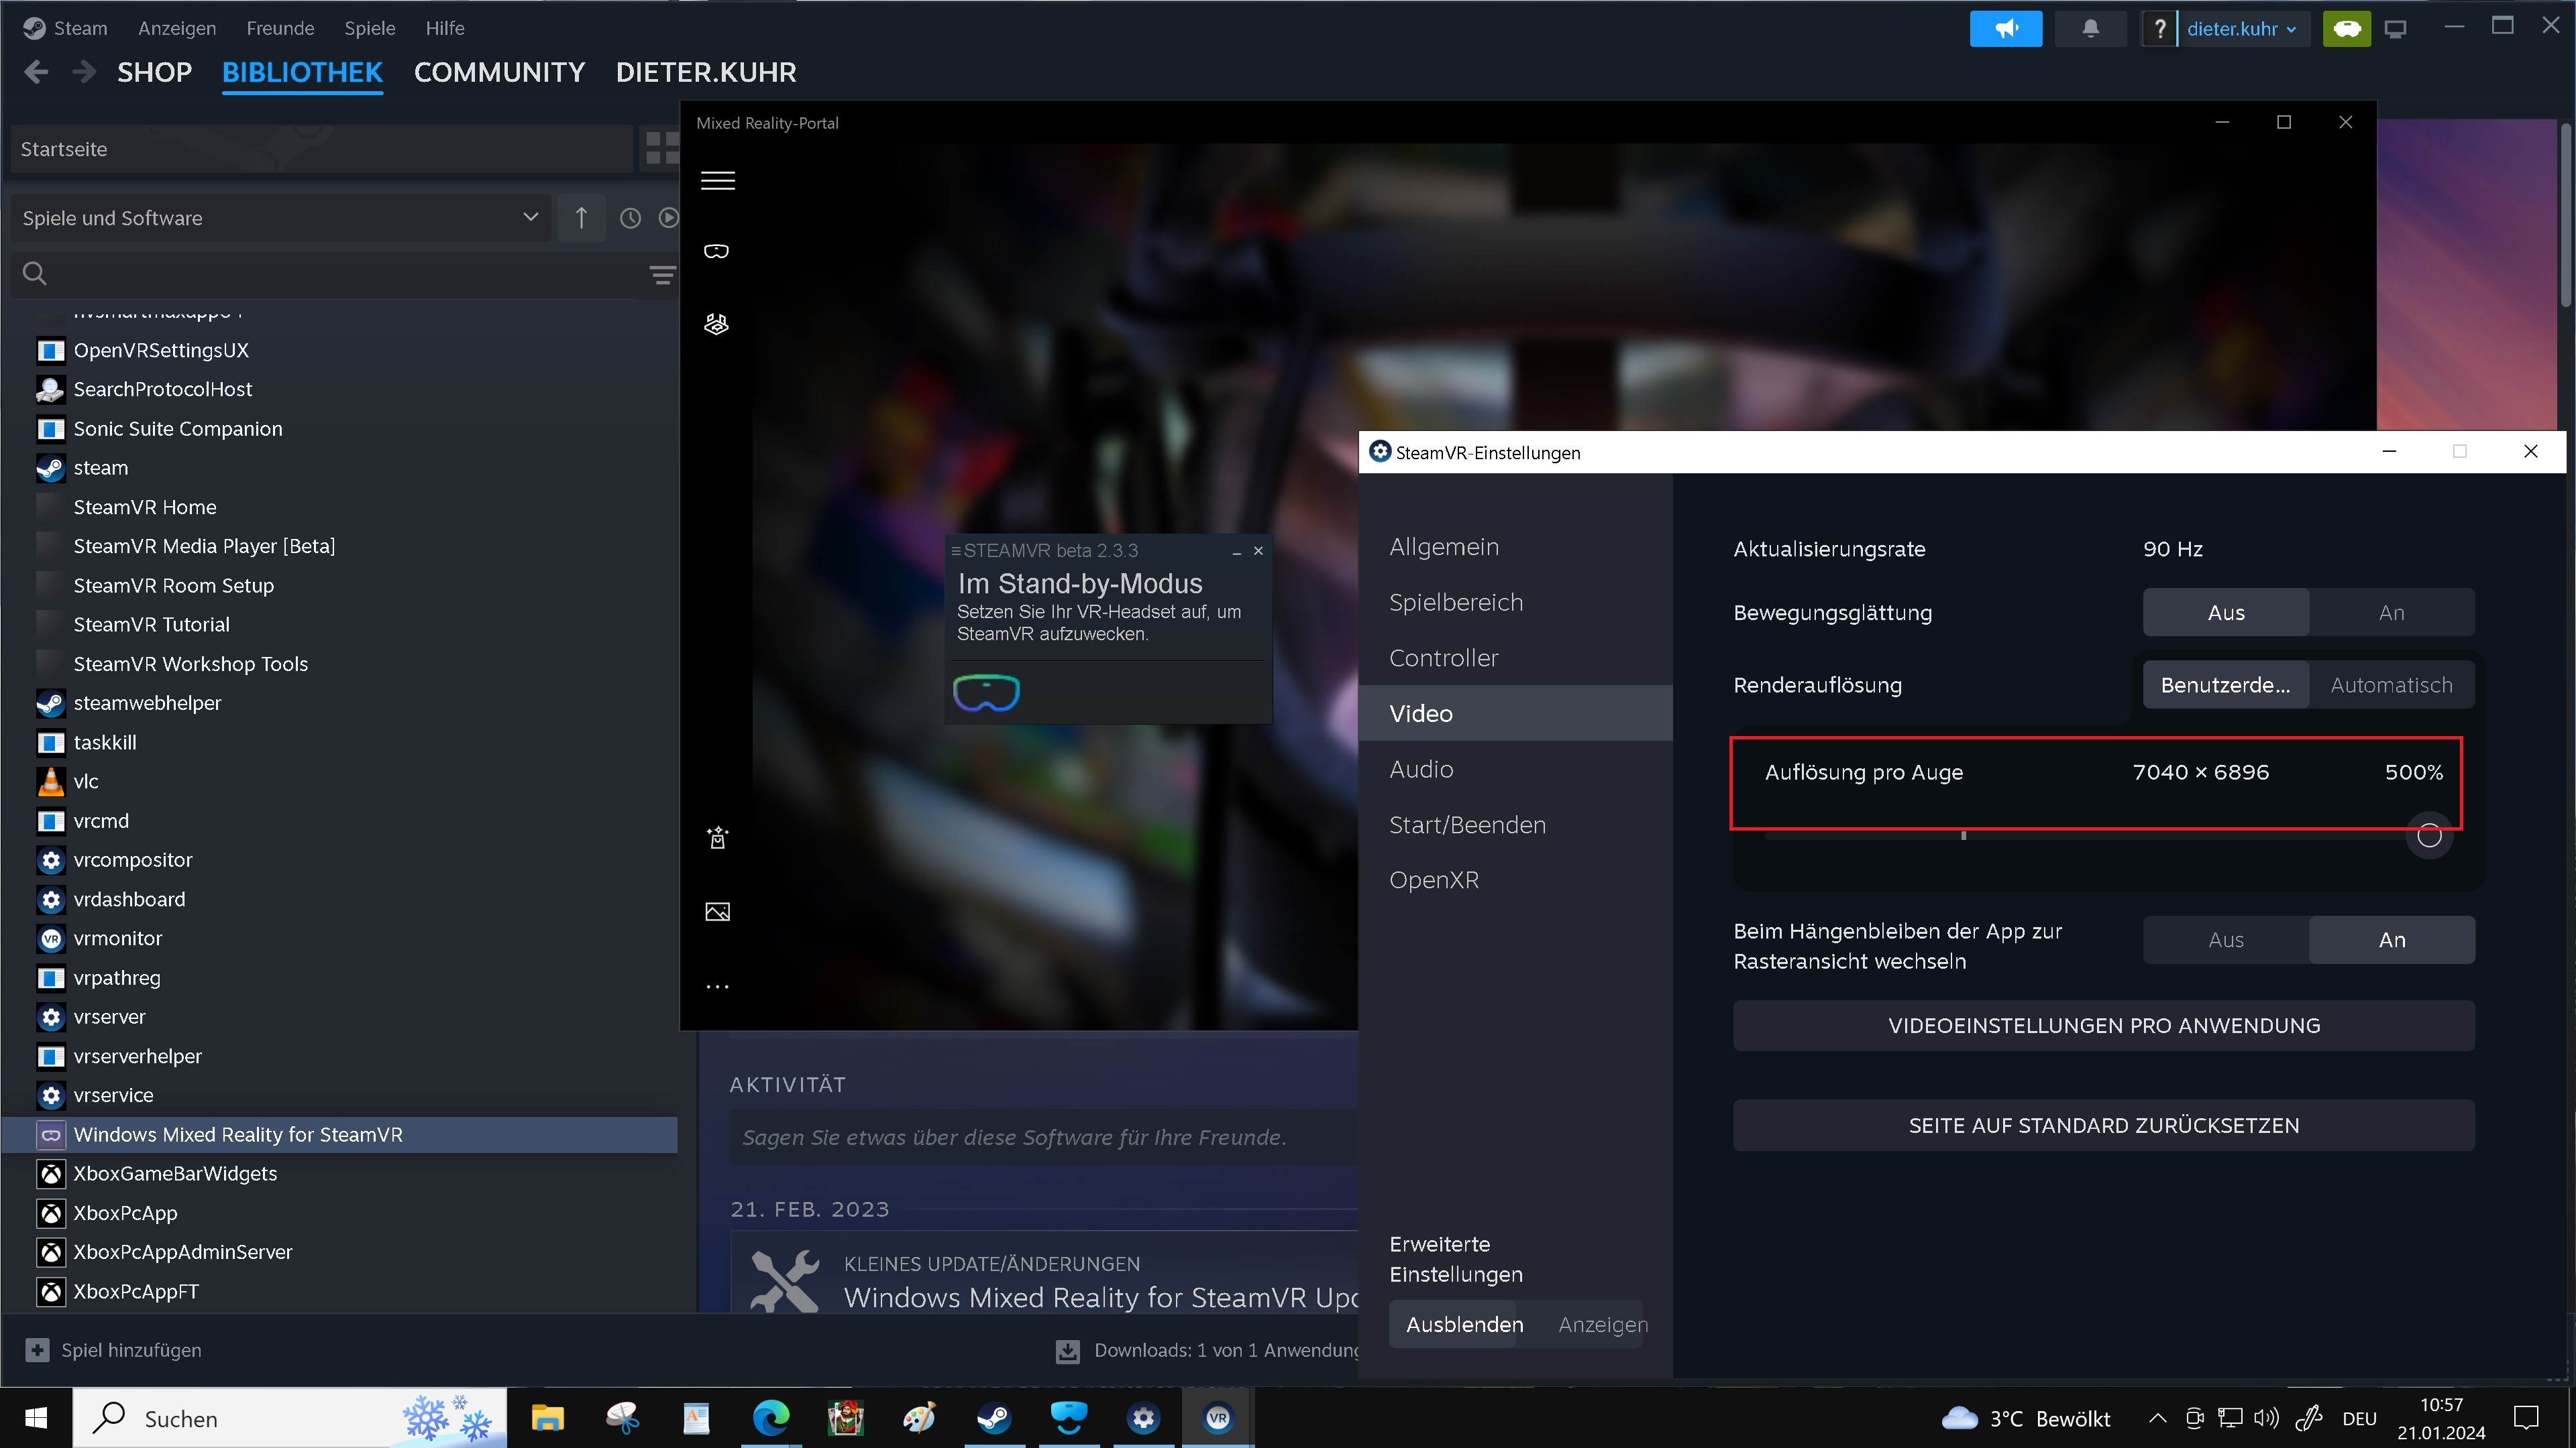Open Steam announcements via the megaphone button
This screenshot has height=1448, width=2576.
2005,29
